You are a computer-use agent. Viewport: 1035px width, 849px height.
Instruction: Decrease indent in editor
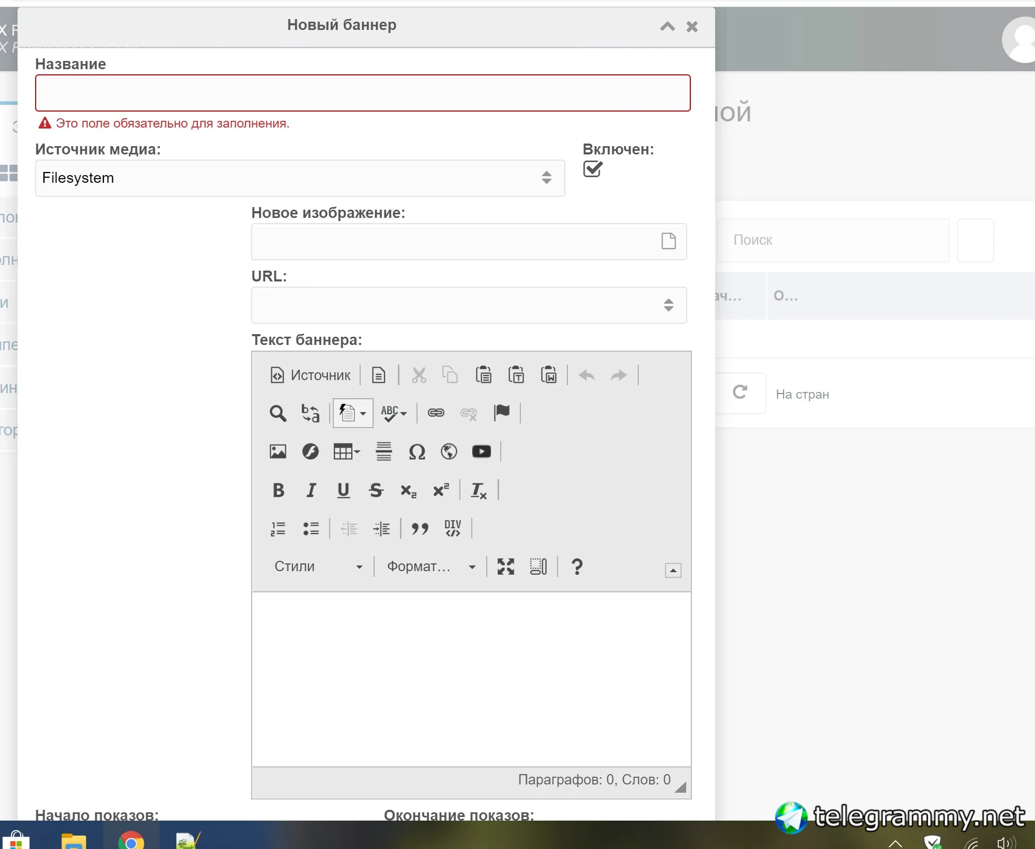(349, 528)
